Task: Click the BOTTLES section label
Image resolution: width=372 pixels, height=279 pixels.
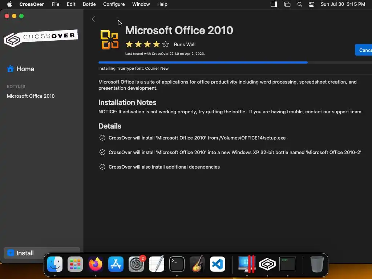Action: pos(16,86)
